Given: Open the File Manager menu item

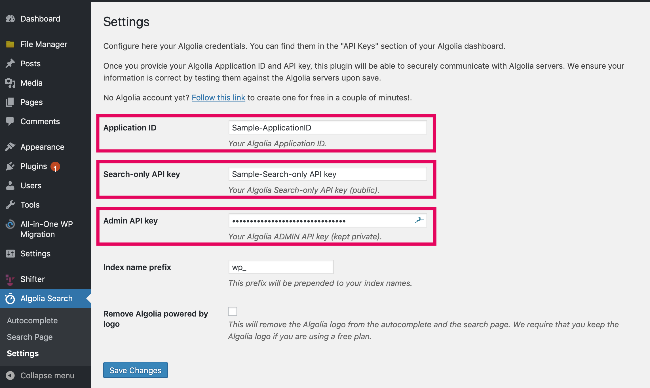Looking at the screenshot, I should pyautogui.click(x=45, y=44).
